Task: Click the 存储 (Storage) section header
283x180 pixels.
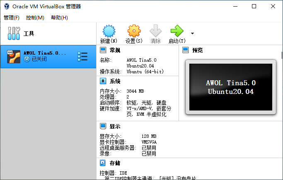Action: [x=115, y=163]
